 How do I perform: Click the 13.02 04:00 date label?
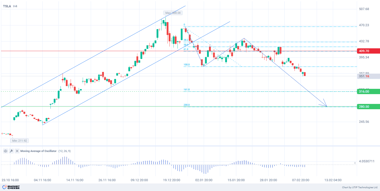pyautogui.click(x=333, y=180)
